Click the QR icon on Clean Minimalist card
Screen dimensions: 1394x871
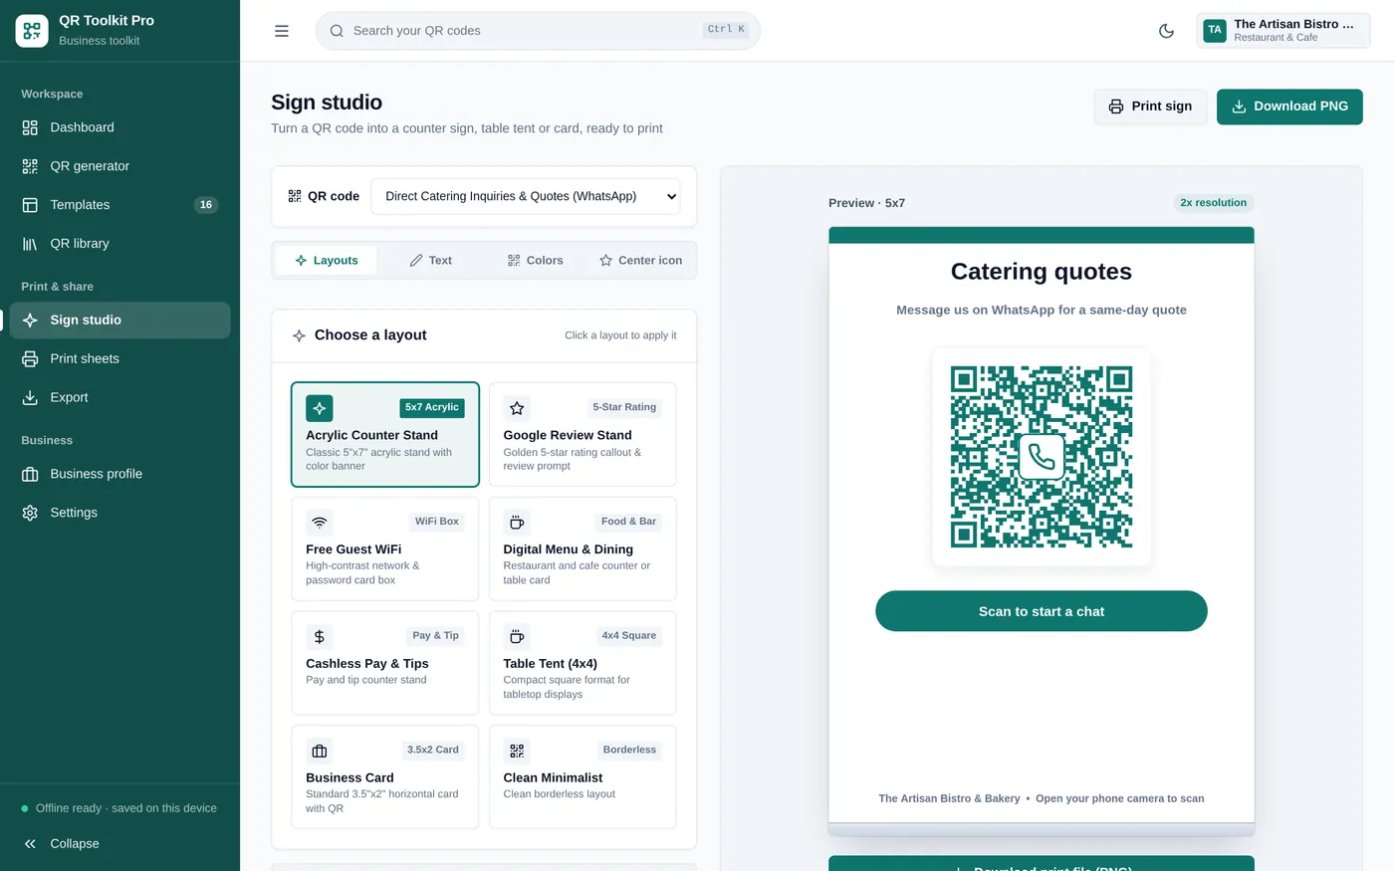517,752
